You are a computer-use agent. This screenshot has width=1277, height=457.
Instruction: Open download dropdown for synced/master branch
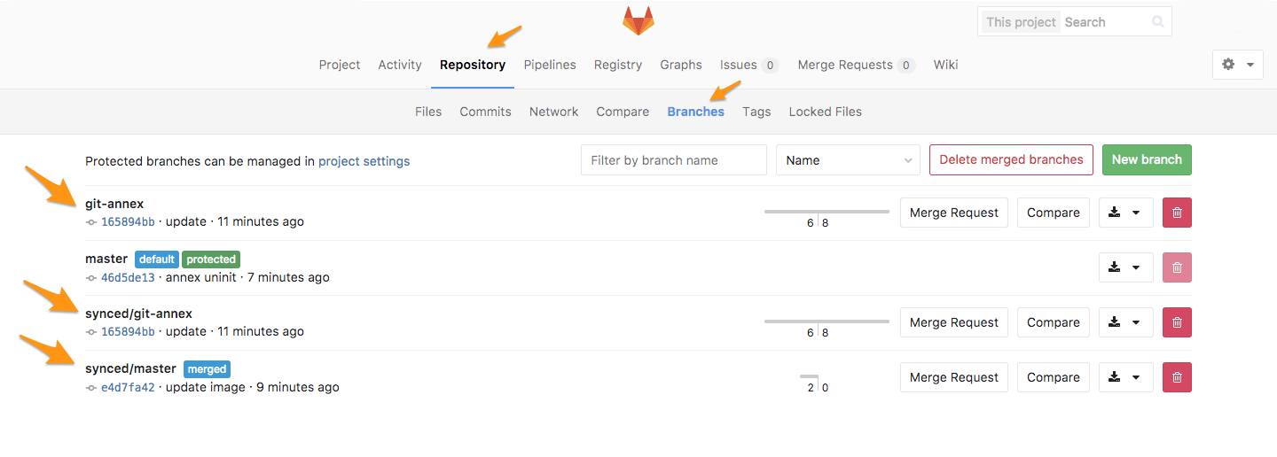[x=1125, y=377]
